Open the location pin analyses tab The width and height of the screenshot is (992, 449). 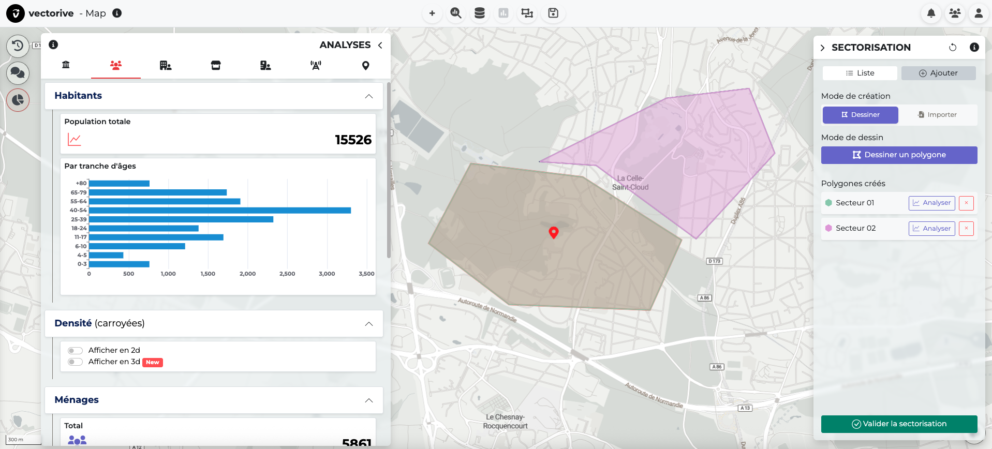[x=365, y=66]
